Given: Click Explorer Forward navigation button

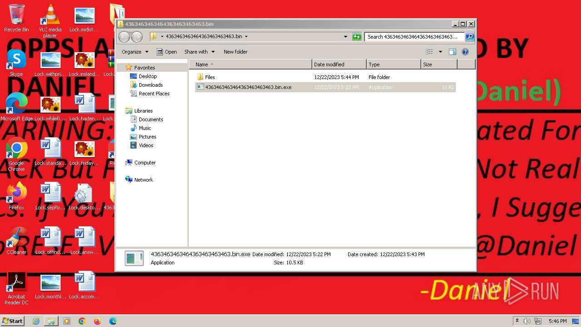Looking at the screenshot, I should coord(137,37).
